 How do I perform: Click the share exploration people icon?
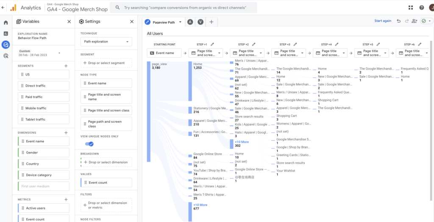415,21
